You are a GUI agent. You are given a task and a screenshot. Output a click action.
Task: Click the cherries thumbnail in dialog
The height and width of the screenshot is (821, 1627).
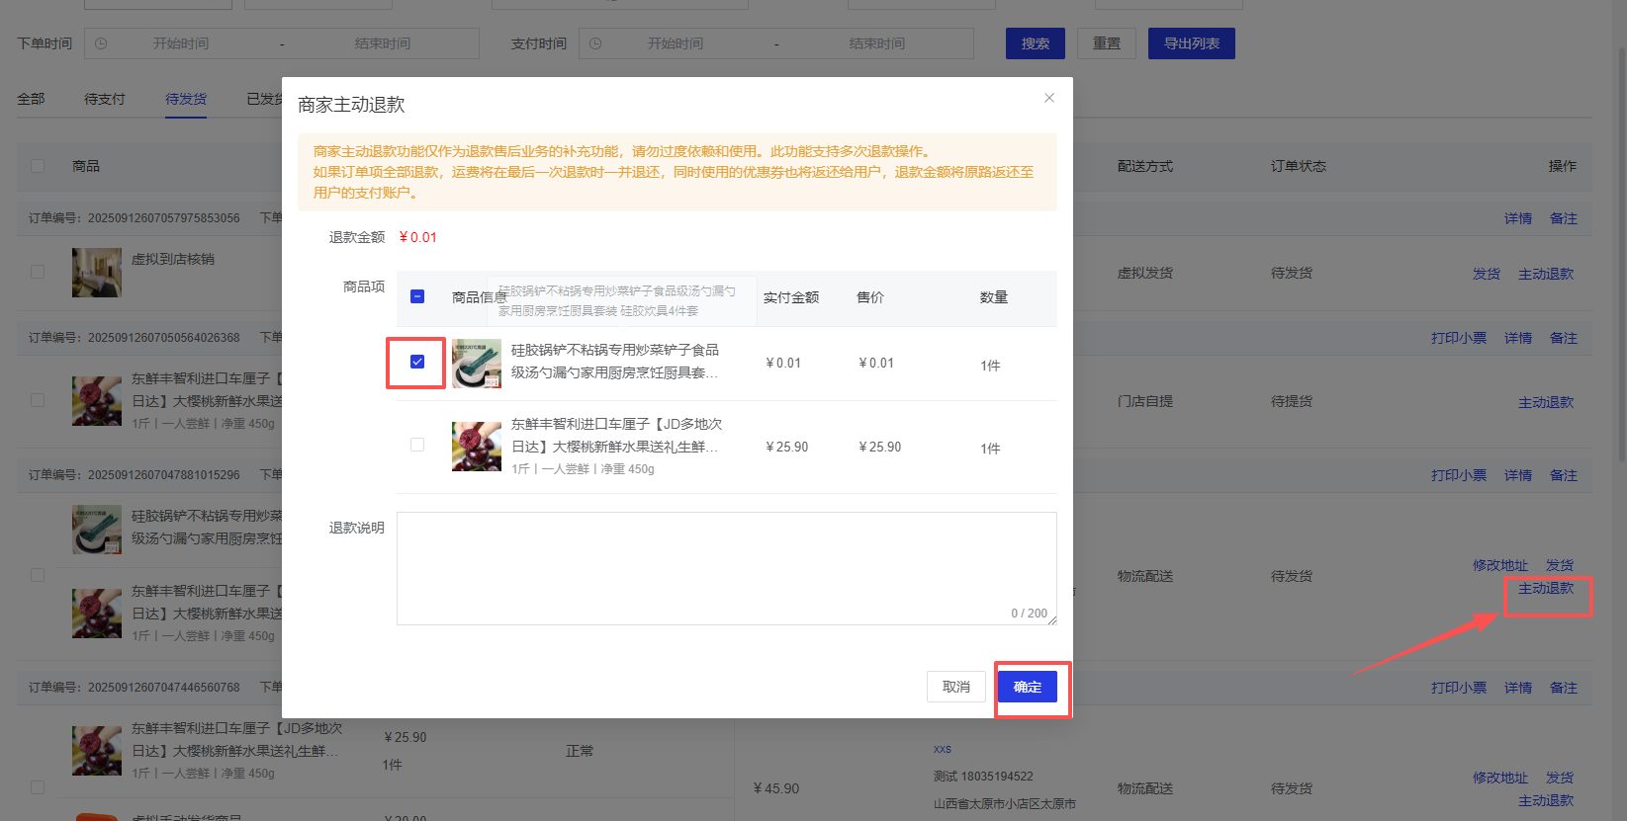477,447
